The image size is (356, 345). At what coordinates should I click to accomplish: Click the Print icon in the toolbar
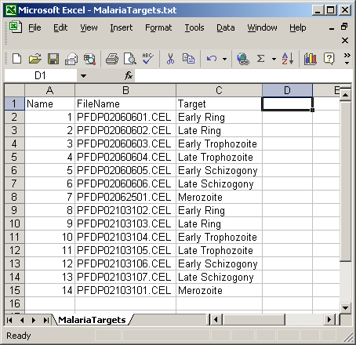coord(112,59)
